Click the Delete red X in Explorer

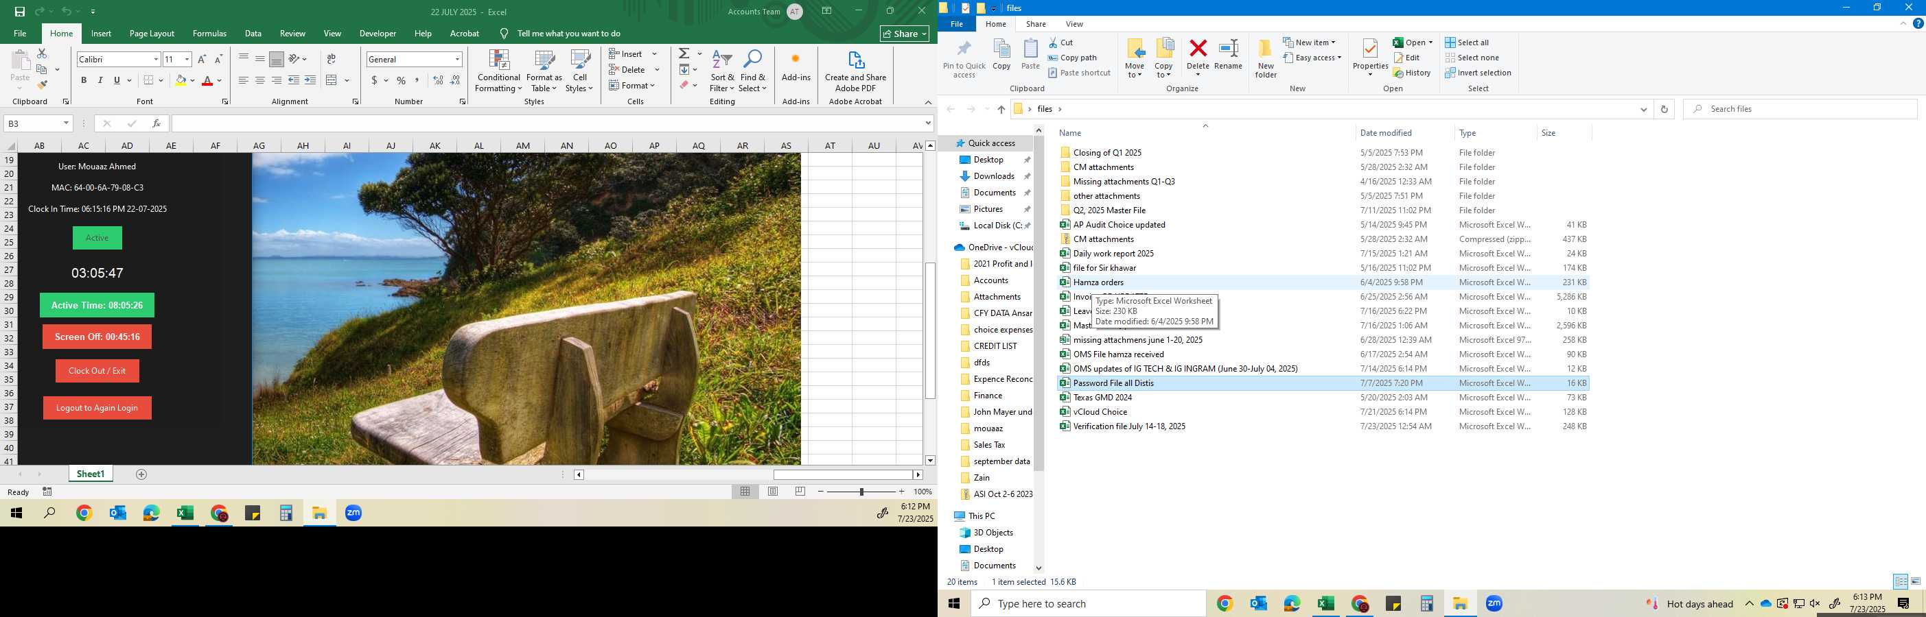pos(1198,58)
